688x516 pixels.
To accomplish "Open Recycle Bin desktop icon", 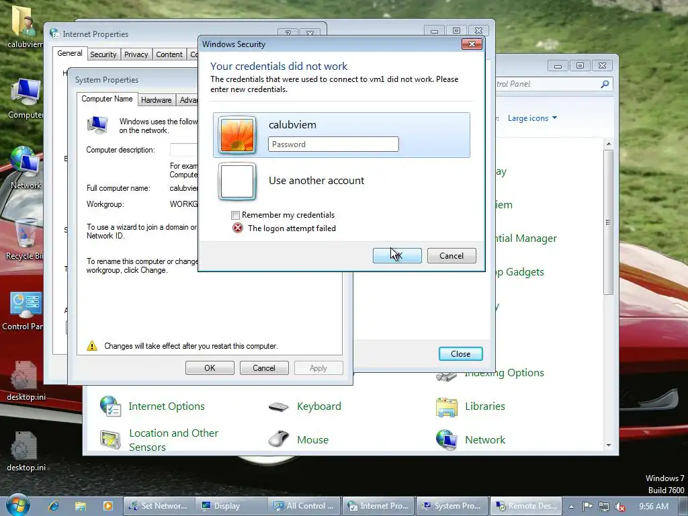I will coord(25,240).
